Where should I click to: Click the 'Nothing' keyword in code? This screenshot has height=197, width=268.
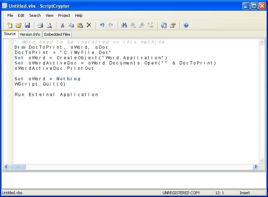coord(68,79)
